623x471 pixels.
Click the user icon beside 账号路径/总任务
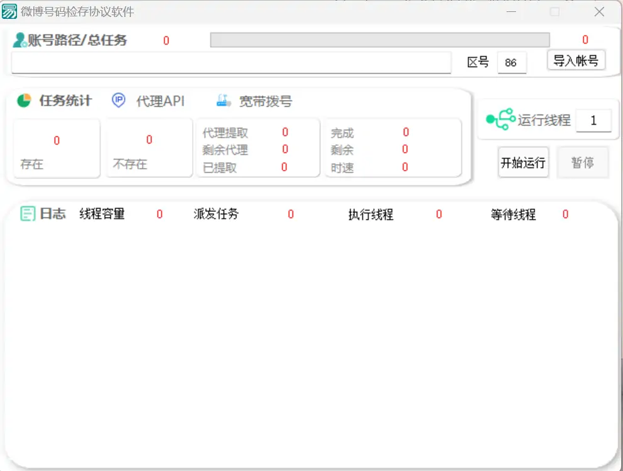tap(20, 40)
